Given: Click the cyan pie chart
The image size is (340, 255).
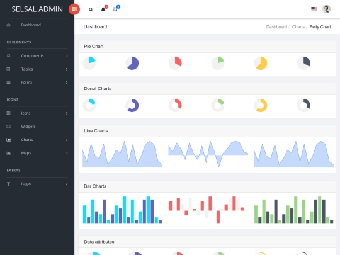Looking at the screenshot, I should coord(89,63).
